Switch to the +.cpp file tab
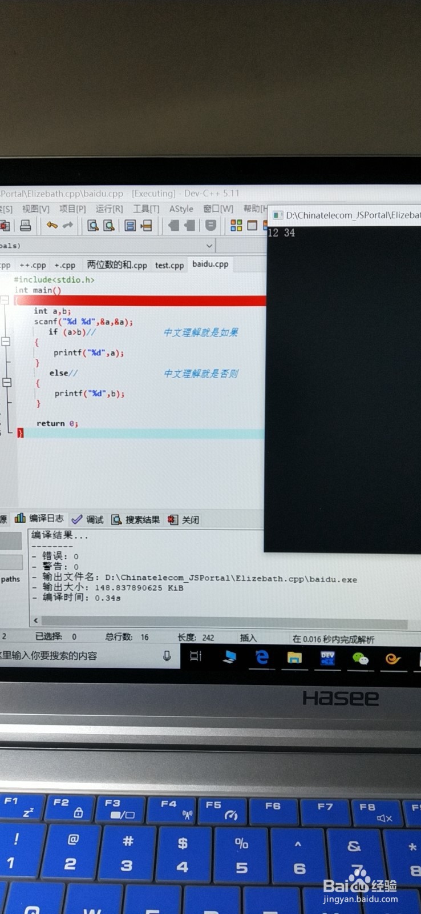Image resolution: width=421 pixels, height=914 pixels. coord(64,265)
